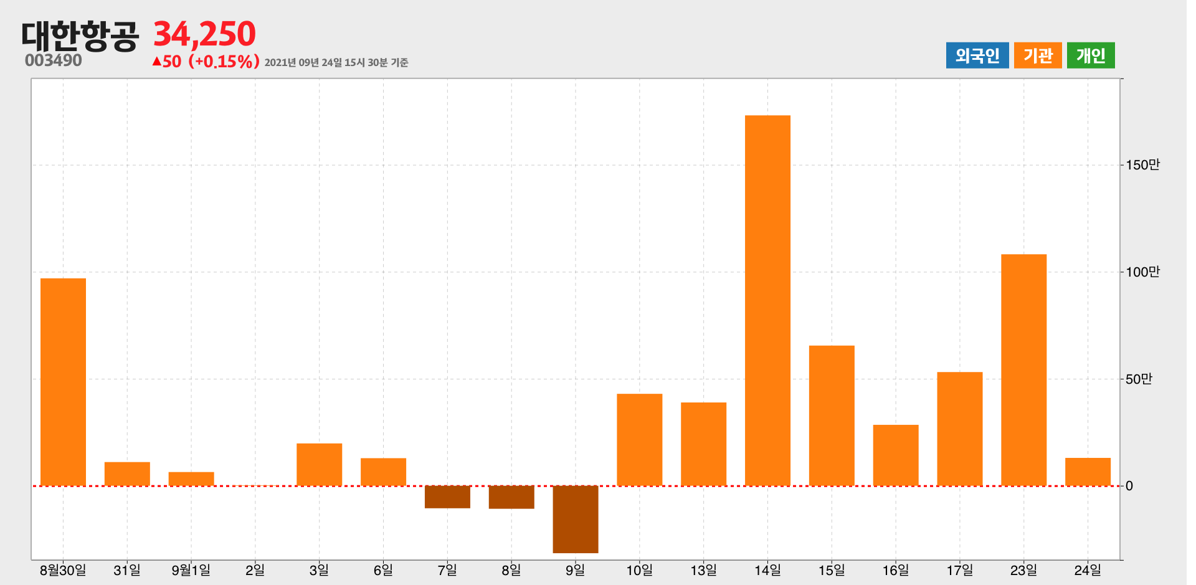Click the 기관 legend button
The height and width of the screenshot is (585, 1196).
click(x=1038, y=55)
